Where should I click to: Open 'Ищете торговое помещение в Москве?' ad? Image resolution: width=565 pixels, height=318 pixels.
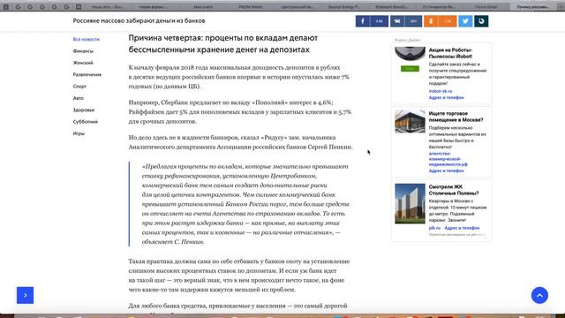point(456,117)
